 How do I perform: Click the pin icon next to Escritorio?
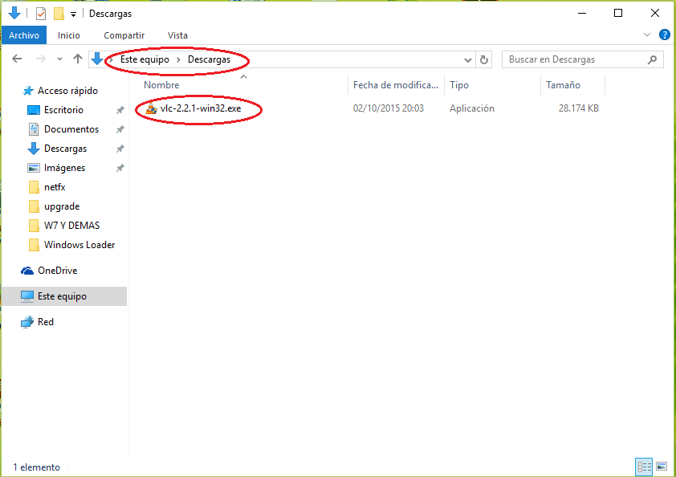(120, 110)
